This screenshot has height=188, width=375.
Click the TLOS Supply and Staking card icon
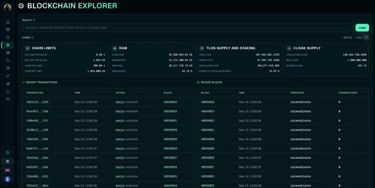pyautogui.click(x=202, y=48)
